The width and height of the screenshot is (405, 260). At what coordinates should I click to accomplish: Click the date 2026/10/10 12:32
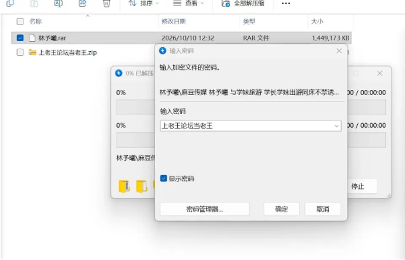[x=188, y=38]
